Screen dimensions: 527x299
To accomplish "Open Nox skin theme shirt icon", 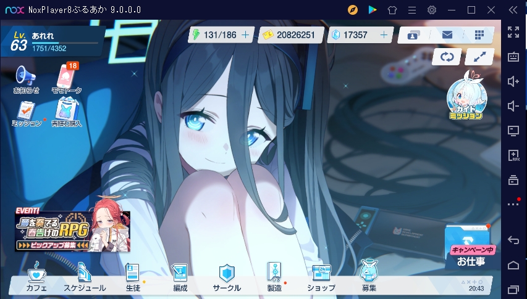I will point(392,10).
